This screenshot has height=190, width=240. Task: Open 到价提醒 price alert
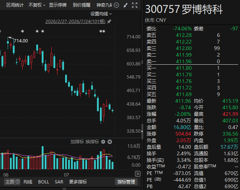[x=82, y=5]
